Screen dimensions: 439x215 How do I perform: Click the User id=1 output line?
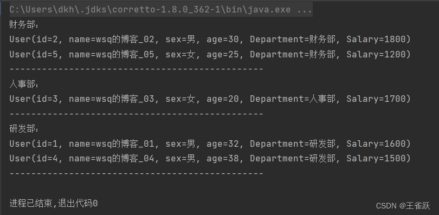pyautogui.click(x=210, y=144)
